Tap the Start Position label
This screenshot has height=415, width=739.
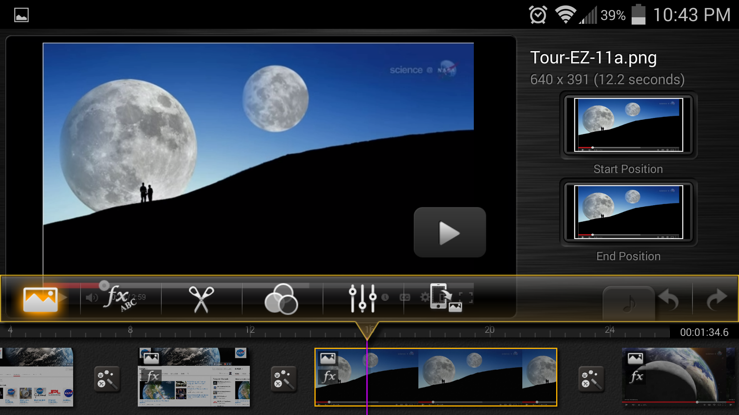click(628, 169)
